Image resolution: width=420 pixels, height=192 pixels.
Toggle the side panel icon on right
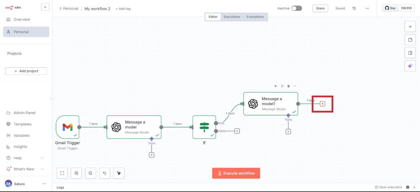tap(410, 53)
